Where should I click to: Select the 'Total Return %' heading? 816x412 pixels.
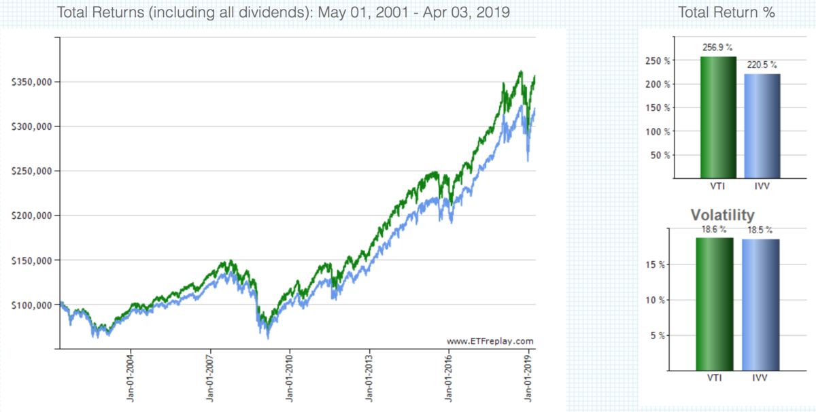(x=727, y=12)
